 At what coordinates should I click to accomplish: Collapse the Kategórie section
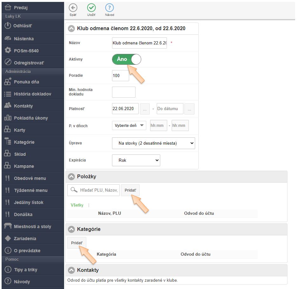[x=71, y=229]
